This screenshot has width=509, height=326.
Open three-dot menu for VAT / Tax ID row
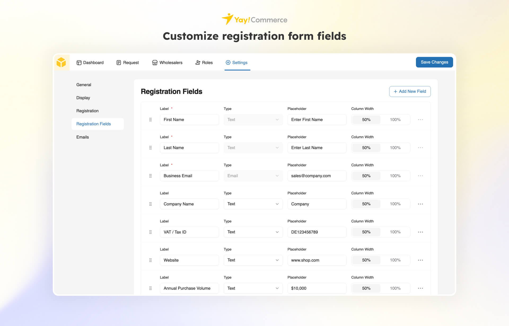pyautogui.click(x=420, y=232)
